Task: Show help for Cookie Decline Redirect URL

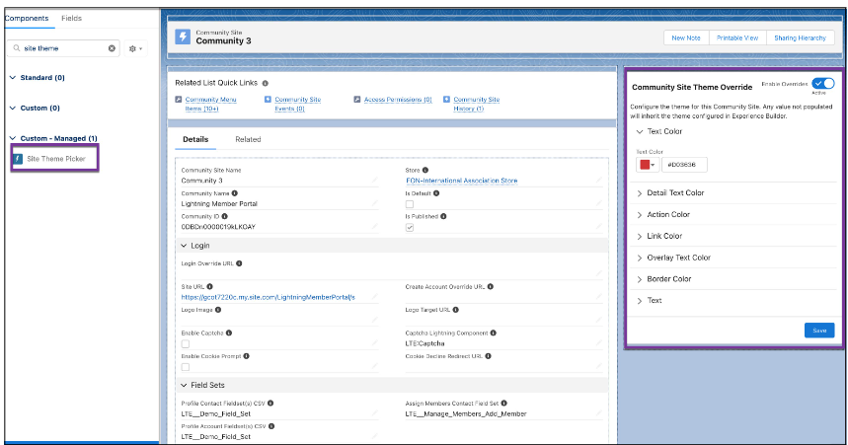Action: 488,356
